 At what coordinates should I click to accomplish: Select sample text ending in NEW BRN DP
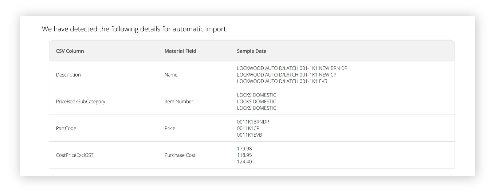click(x=292, y=68)
